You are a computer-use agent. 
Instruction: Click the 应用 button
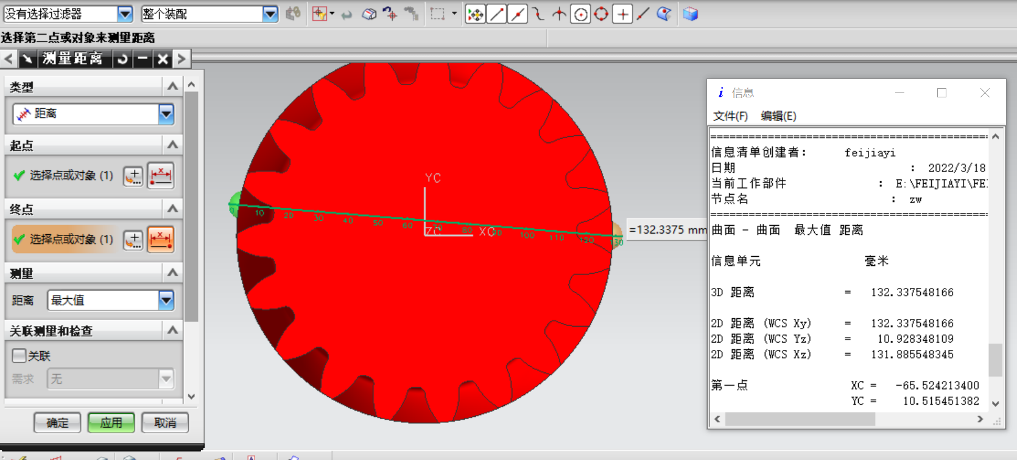point(111,422)
